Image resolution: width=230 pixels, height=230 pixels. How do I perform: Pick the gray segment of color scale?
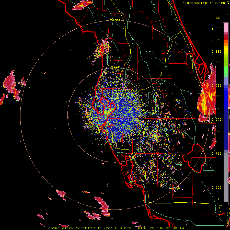point(226,178)
